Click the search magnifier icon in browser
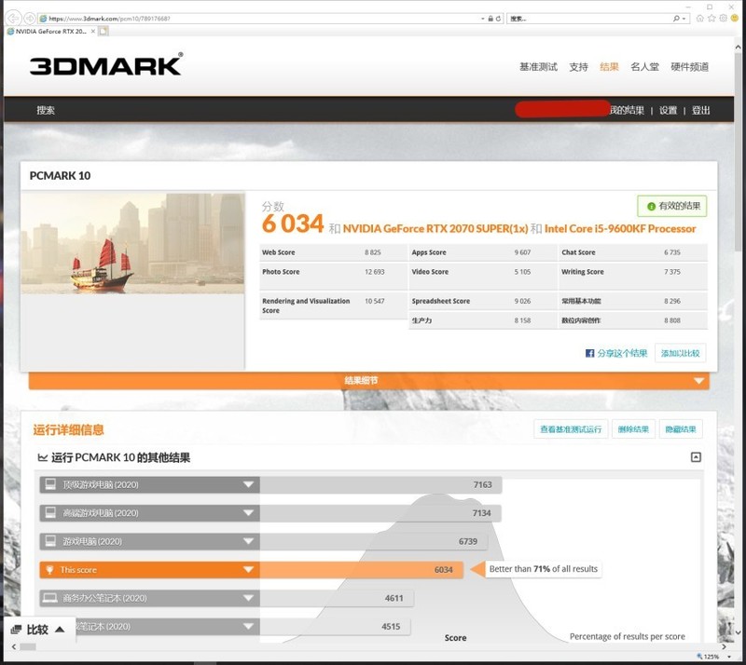Viewport: 746px width, 665px height. tap(676, 19)
